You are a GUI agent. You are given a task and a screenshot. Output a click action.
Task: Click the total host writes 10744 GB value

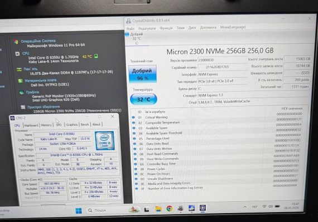point(297,66)
